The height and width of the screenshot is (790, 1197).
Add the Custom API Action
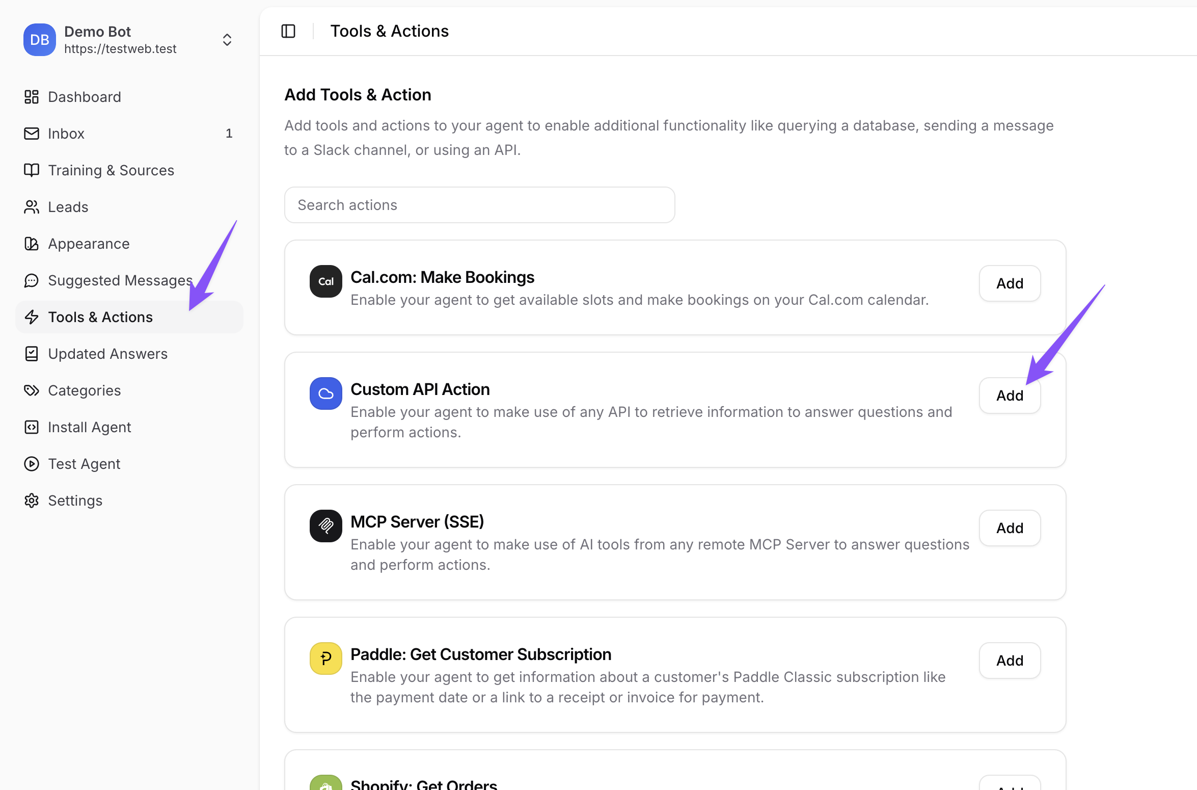point(1010,396)
